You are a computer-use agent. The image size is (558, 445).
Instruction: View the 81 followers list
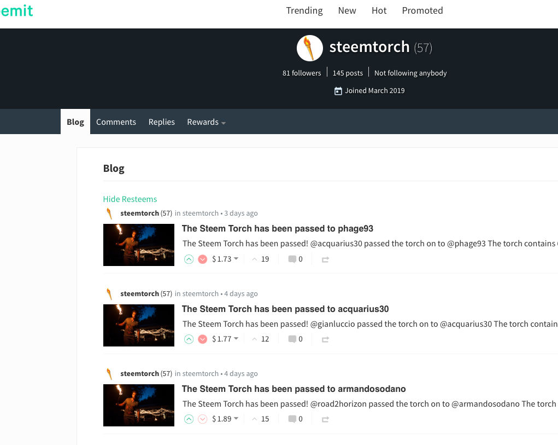pos(302,73)
